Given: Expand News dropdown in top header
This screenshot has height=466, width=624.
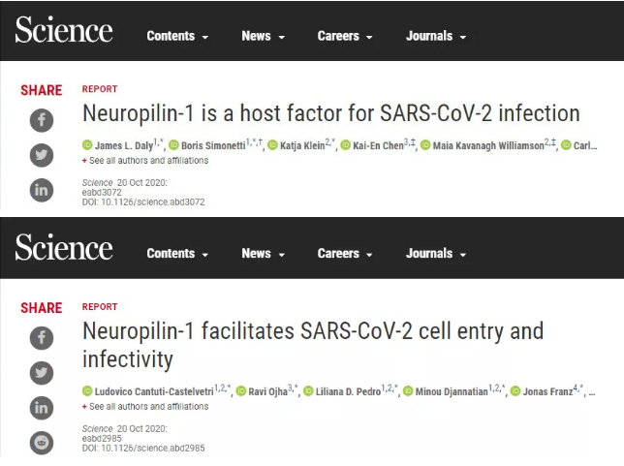Looking at the screenshot, I should coord(263,36).
